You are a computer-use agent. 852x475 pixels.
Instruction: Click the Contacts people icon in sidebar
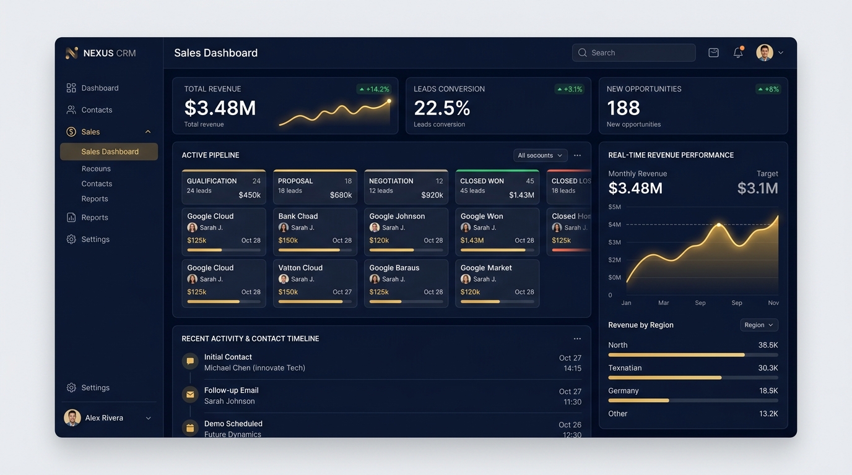point(71,109)
